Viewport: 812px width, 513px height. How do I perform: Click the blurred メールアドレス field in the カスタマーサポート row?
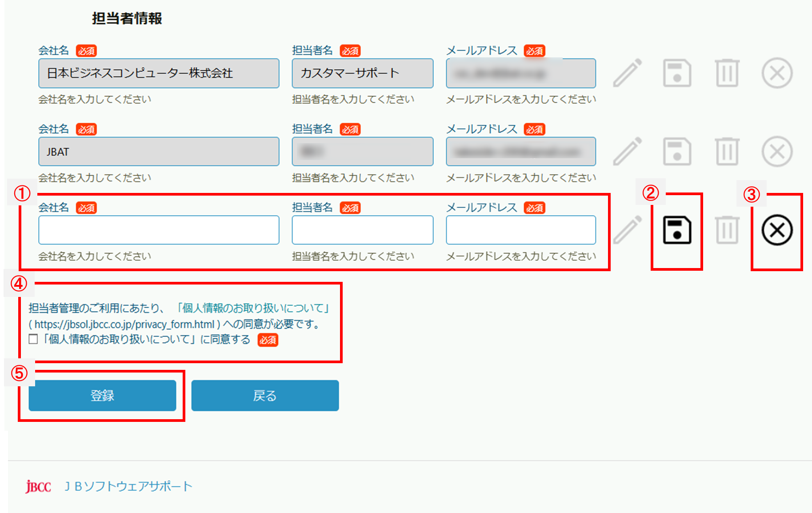pos(521,73)
